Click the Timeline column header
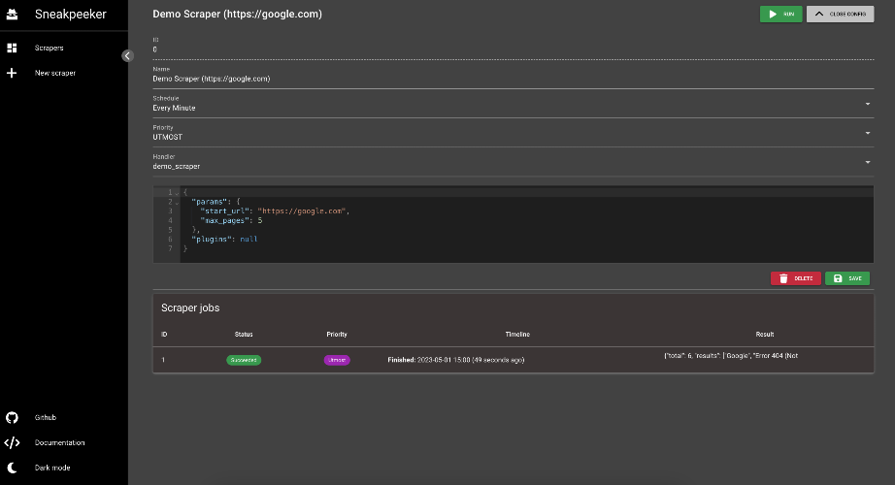895x485 pixels. [517, 335]
